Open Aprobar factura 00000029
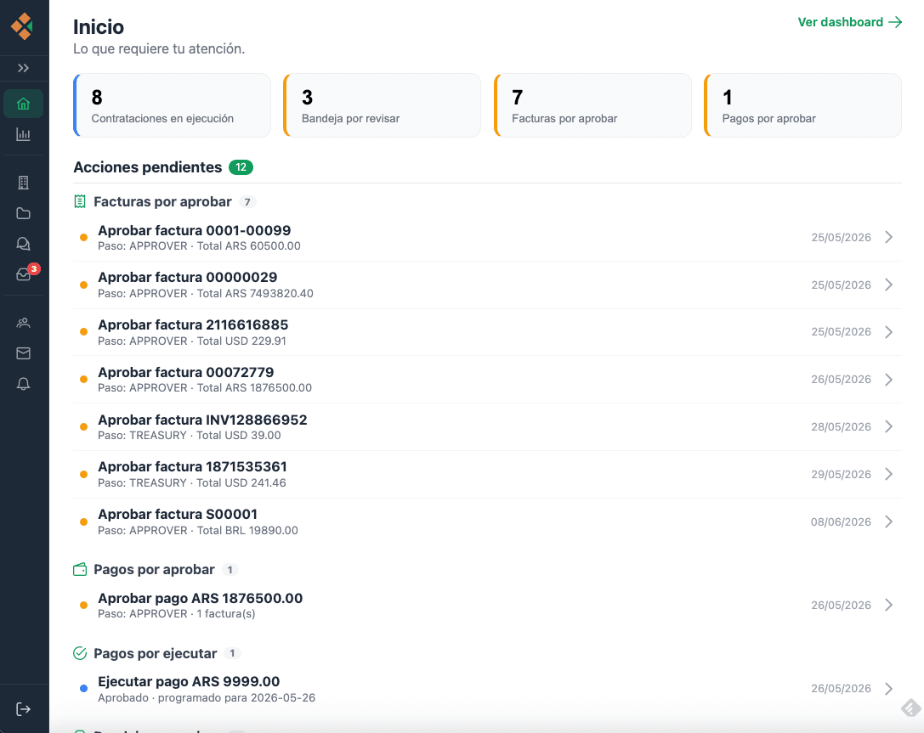The image size is (924, 733). pos(487,285)
